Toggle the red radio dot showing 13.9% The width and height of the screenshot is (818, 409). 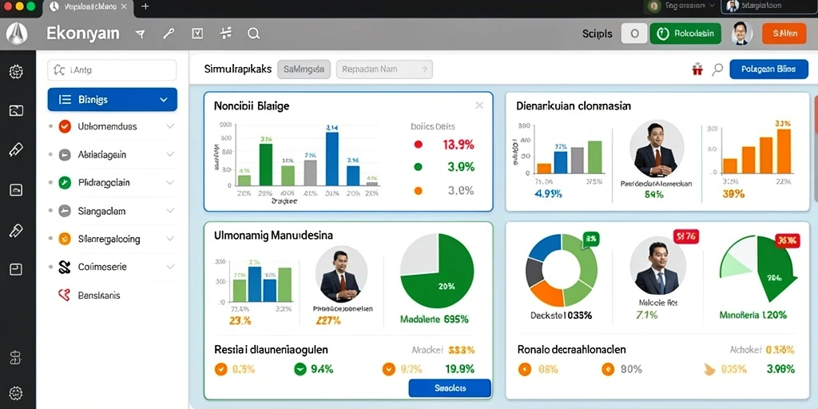point(418,145)
